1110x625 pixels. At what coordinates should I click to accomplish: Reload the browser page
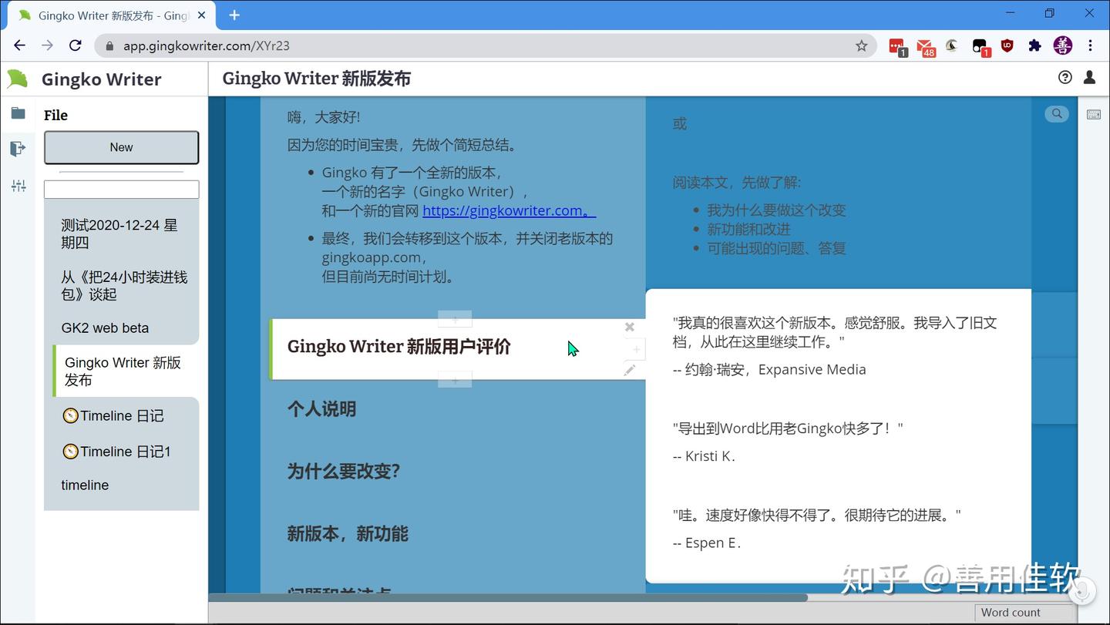coord(76,45)
